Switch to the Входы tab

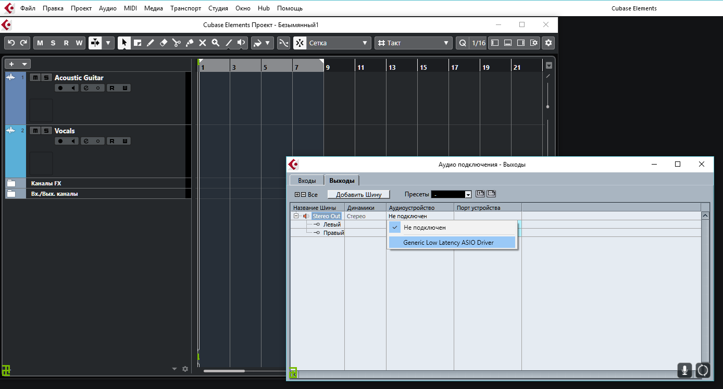coord(307,180)
